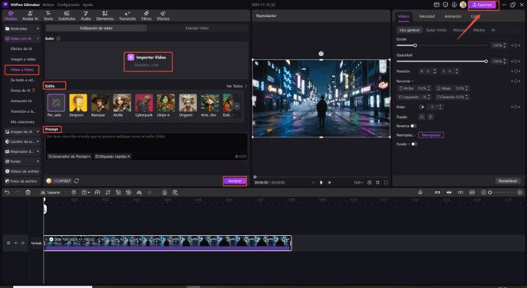Open the Avatar AI tool
527x288 pixels.
pyautogui.click(x=30, y=16)
